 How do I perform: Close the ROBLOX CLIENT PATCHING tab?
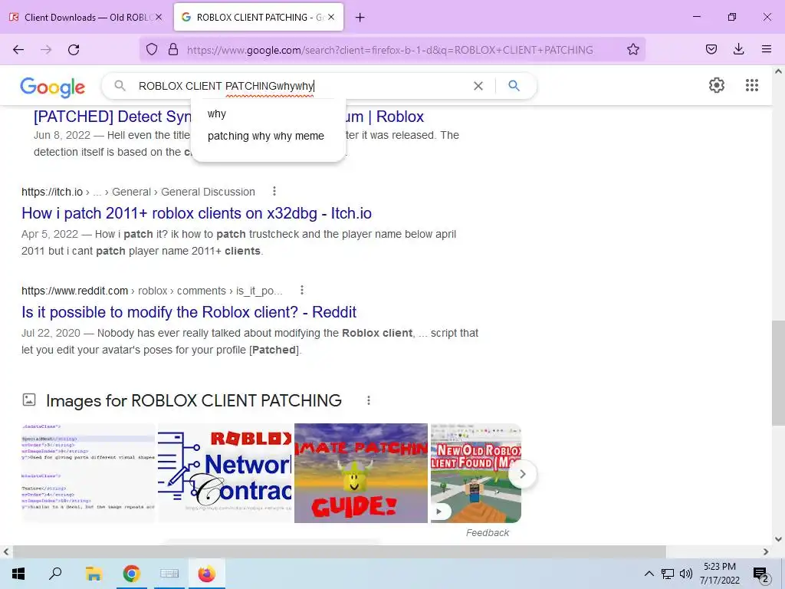click(331, 17)
